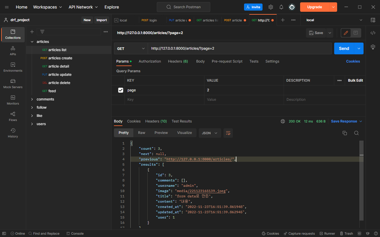Switch to edit (pencil) mode
380x237 pixels.
pyautogui.click(x=346, y=33)
